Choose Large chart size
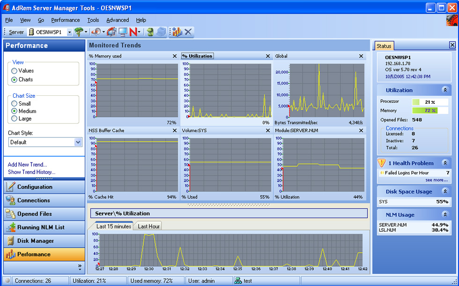The height and width of the screenshot is (286, 459). pyautogui.click(x=14, y=119)
